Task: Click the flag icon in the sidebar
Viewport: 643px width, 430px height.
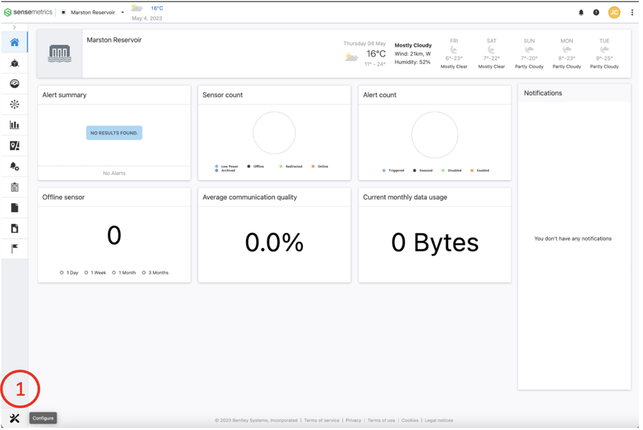Action: coord(14,248)
